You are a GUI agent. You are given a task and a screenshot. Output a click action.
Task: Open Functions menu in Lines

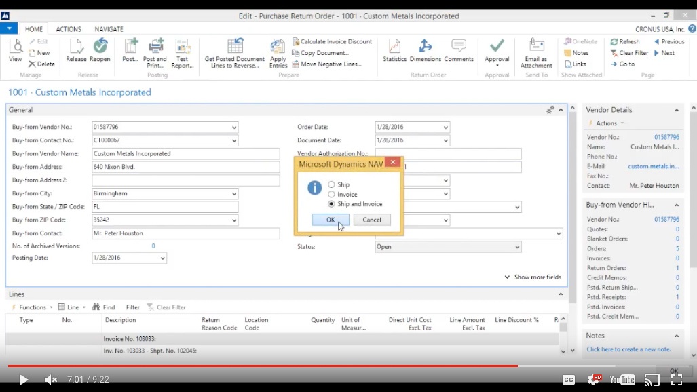click(33, 307)
